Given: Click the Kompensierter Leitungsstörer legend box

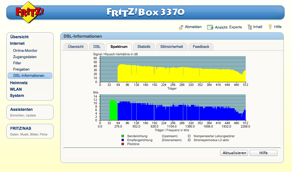Looking at the screenshot, I should point(189,136).
